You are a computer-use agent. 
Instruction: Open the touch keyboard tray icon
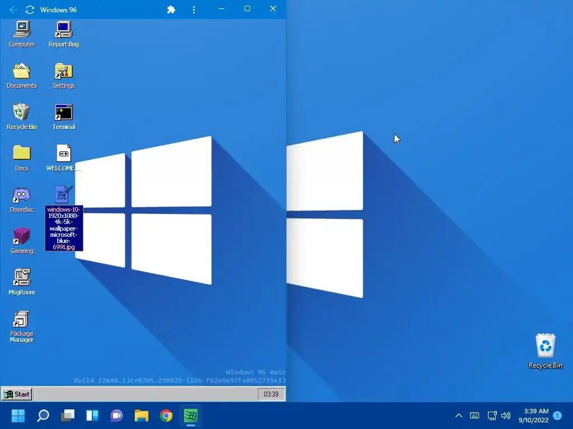pyautogui.click(x=475, y=416)
